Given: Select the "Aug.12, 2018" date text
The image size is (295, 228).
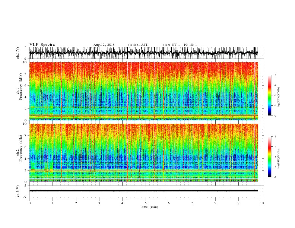Looking at the screenshot, I should (x=104, y=45).
